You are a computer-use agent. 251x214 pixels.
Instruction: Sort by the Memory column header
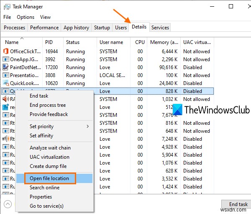click(164, 42)
